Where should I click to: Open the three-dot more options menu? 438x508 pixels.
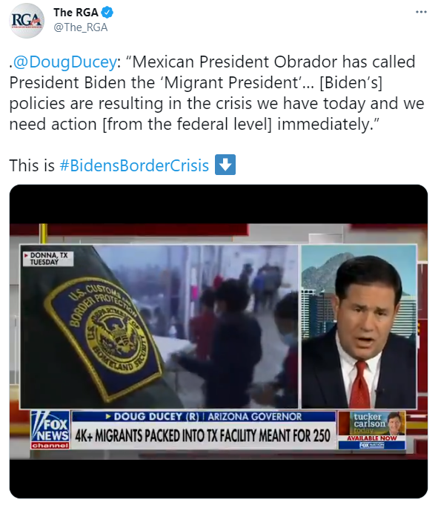pyautogui.click(x=421, y=12)
